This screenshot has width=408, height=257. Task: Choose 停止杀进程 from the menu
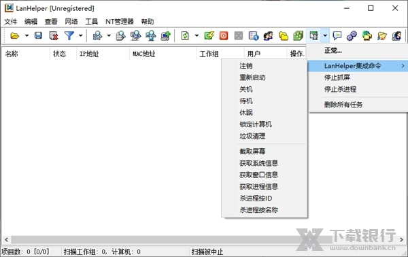pos(358,89)
